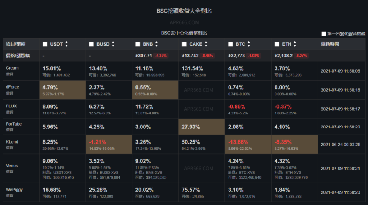The height and width of the screenshot is (205, 368).
Task: Check the BNB column checkbox
Action: (138, 44)
